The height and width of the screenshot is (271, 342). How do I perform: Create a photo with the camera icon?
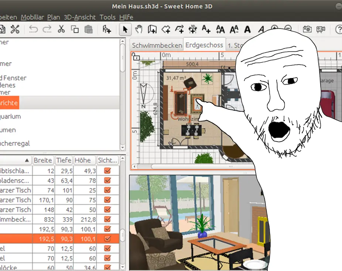(x=307, y=29)
